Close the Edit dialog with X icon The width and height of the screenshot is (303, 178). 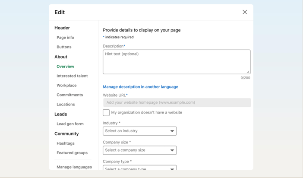245,12
